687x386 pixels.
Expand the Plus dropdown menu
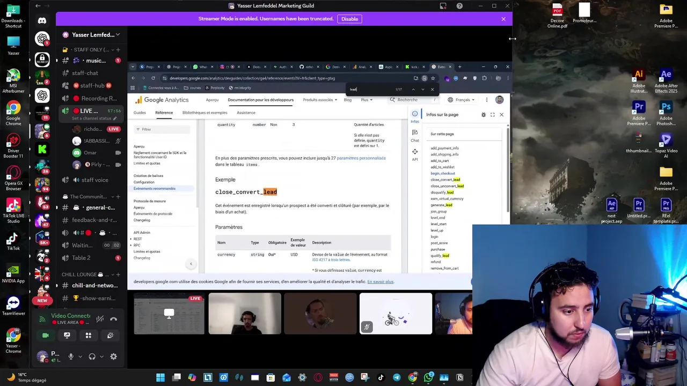[x=367, y=100]
